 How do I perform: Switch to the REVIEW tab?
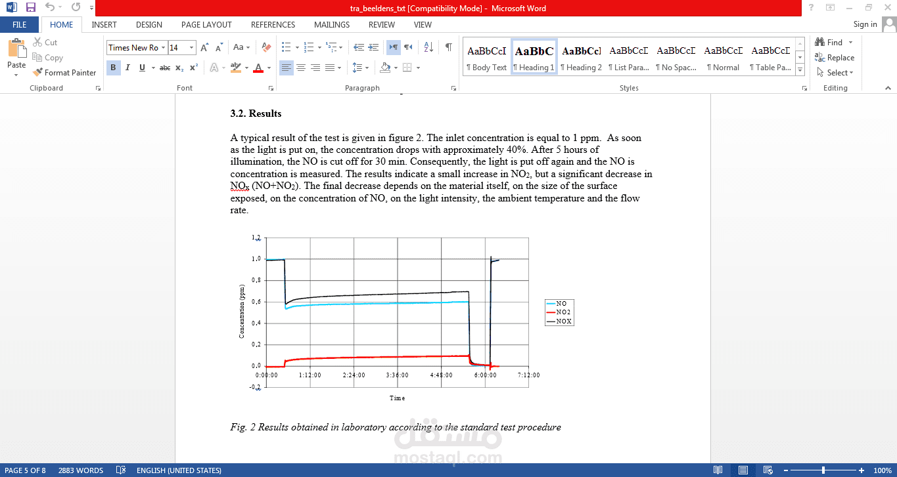[x=382, y=24]
